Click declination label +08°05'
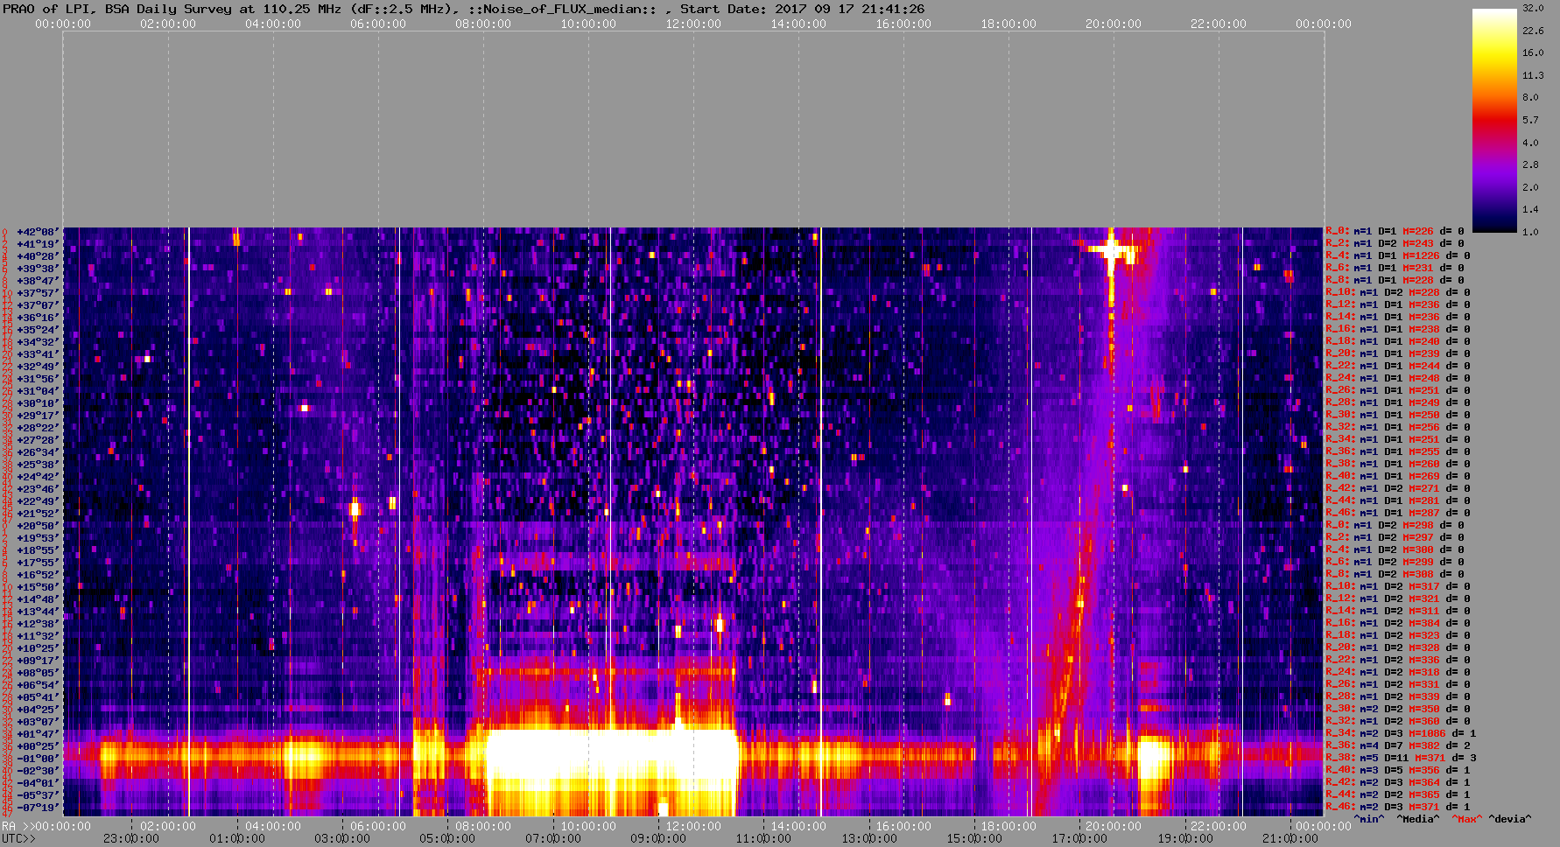Screen dimensions: 1560x847 click(38, 673)
